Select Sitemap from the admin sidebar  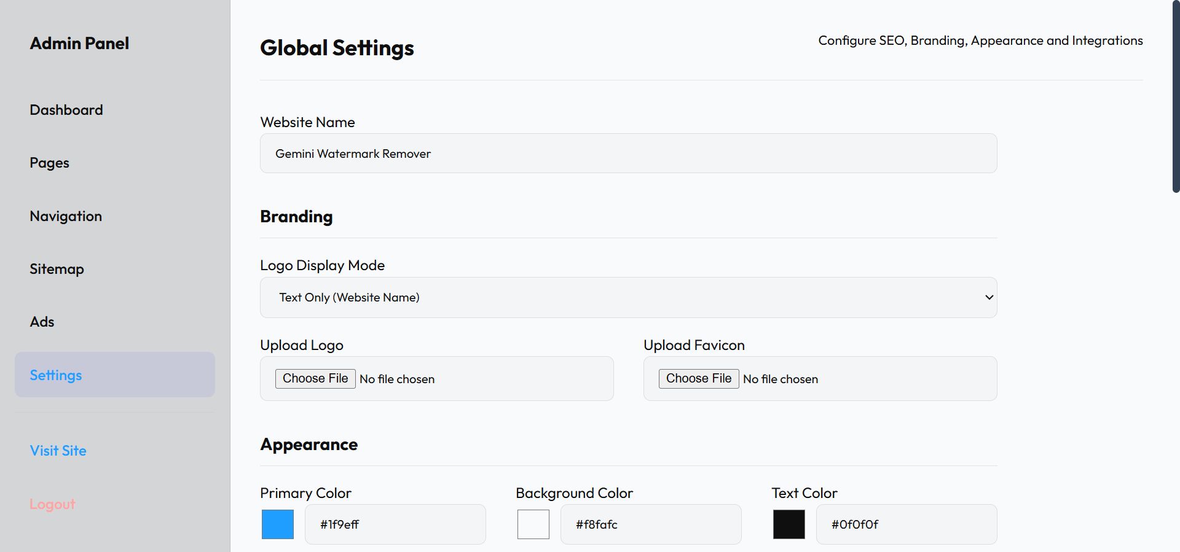[57, 269]
